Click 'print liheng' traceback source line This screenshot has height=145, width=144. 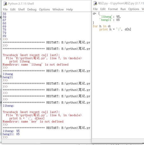[20, 61]
